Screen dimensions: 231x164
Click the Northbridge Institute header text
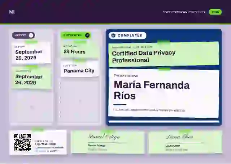click(x=184, y=12)
